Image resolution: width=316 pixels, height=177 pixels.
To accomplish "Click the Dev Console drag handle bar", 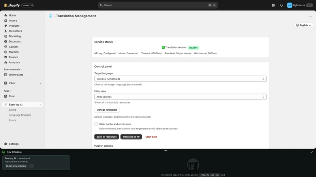I will (x=166, y=151).
